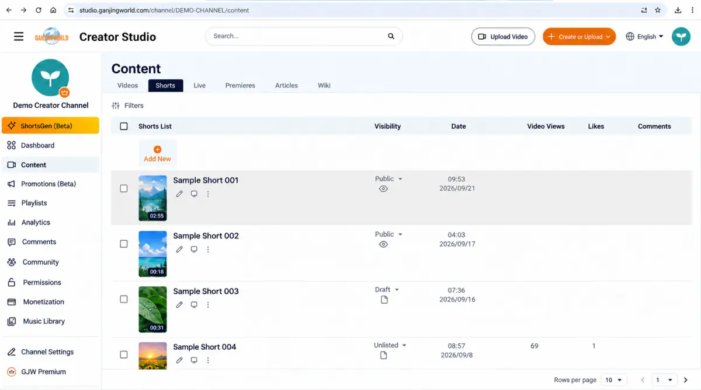Open the Unlisted visibility dropdown for Sample Short 004
This screenshot has width=701, height=390.
click(x=390, y=345)
